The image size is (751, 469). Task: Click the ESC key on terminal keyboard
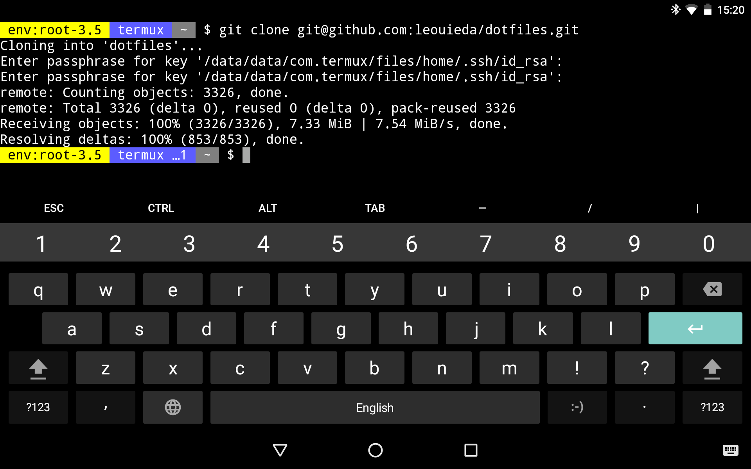53,208
